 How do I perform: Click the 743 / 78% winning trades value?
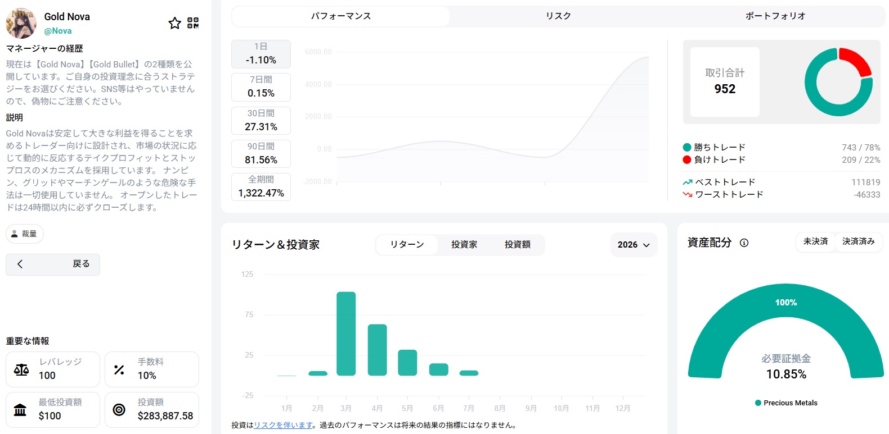tap(861, 148)
